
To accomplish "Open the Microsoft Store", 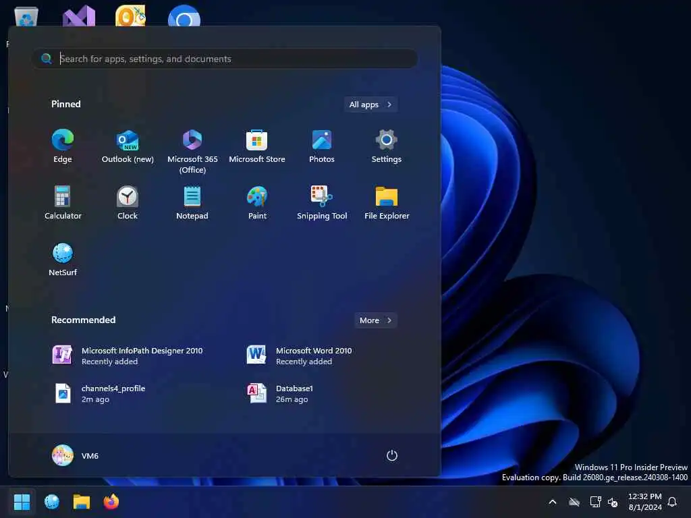I will (x=257, y=146).
